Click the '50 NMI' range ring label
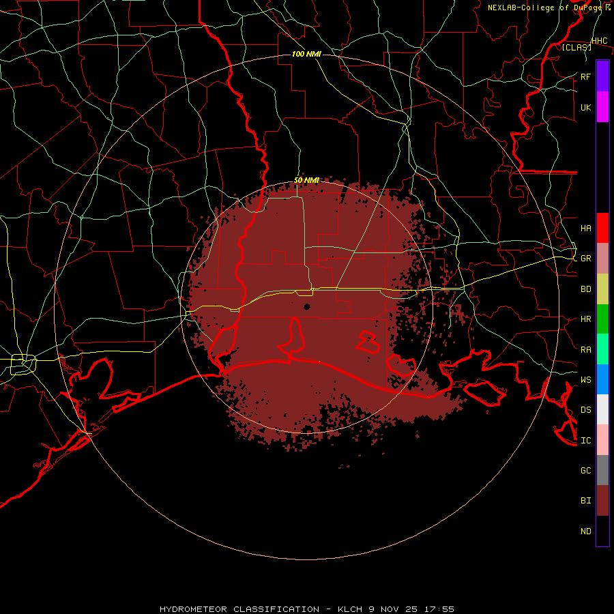614x614 pixels. (306, 181)
